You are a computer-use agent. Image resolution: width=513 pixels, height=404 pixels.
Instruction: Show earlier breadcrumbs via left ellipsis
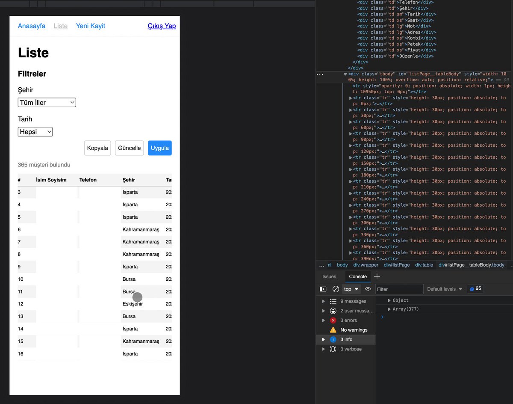pos(321,265)
